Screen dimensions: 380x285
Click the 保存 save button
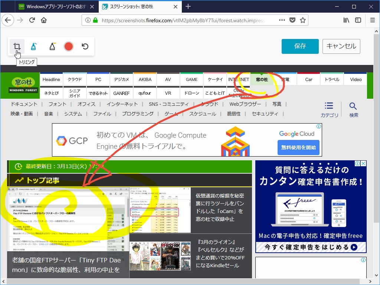300,46
